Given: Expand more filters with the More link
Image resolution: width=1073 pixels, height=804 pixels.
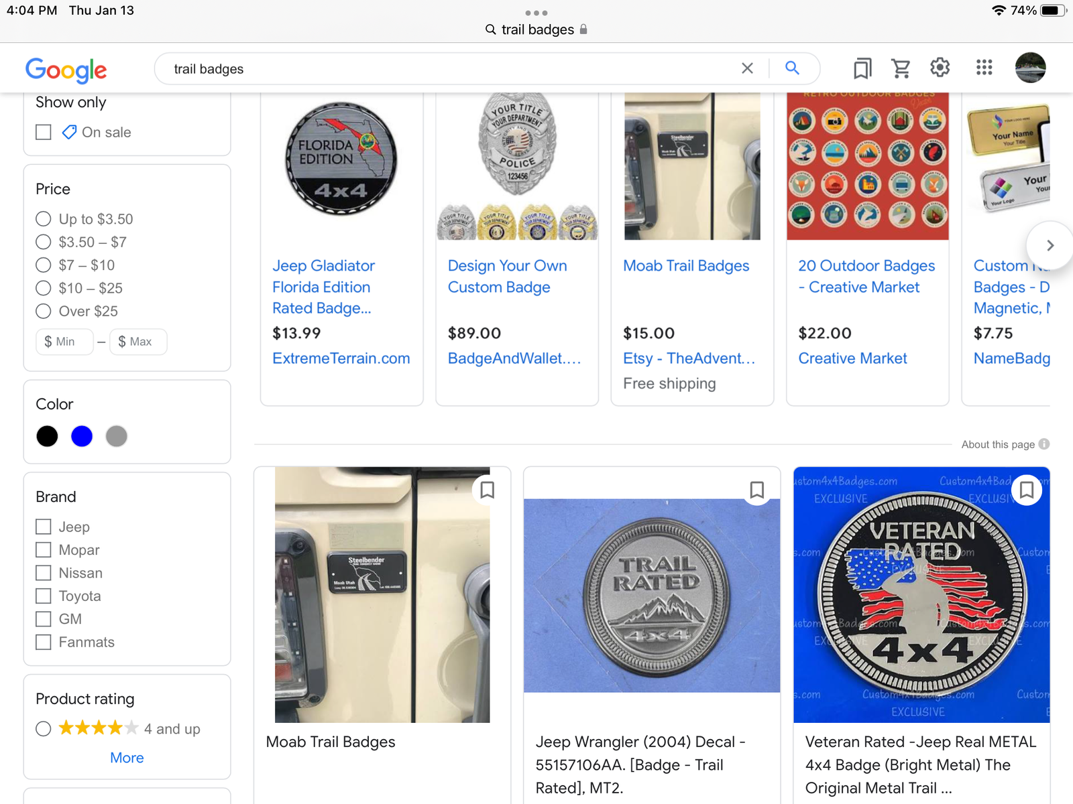Looking at the screenshot, I should tap(127, 758).
